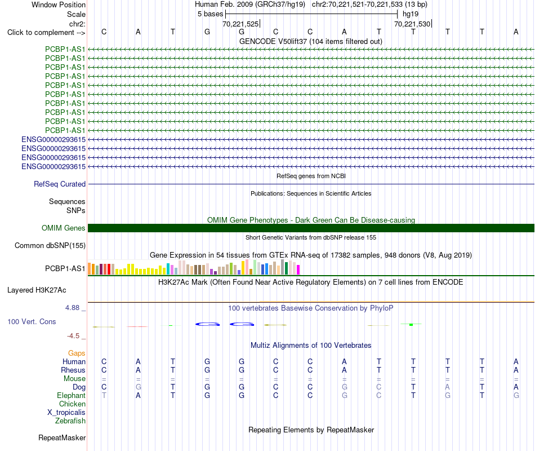Open the RepeatMasker track label

point(62,437)
